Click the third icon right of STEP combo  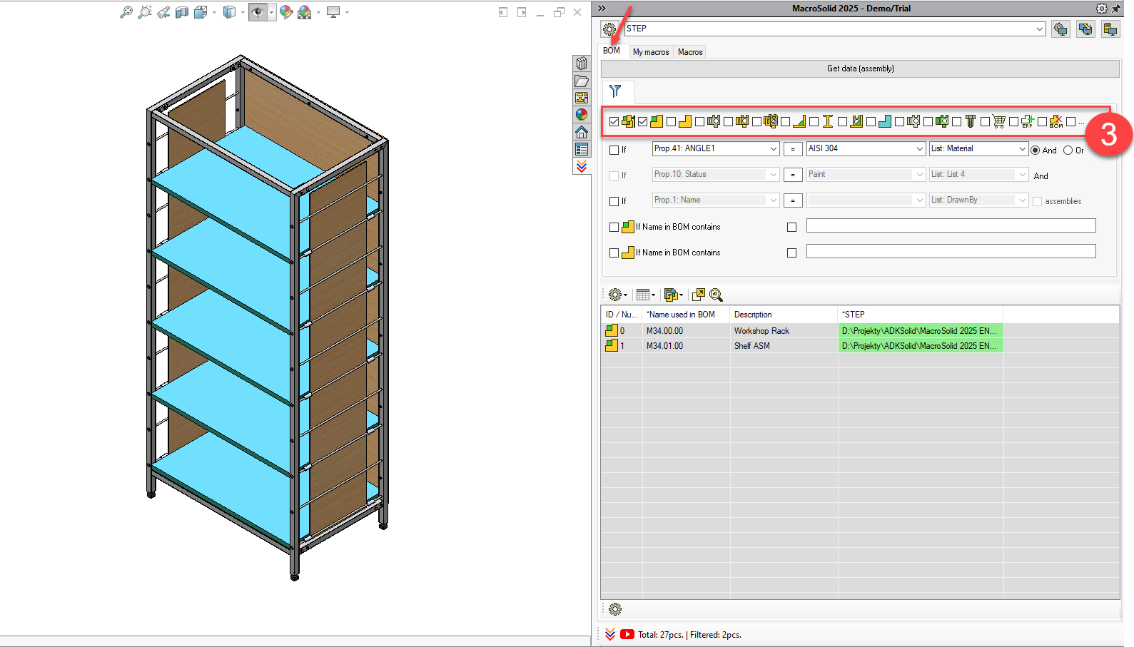click(1110, 29)
